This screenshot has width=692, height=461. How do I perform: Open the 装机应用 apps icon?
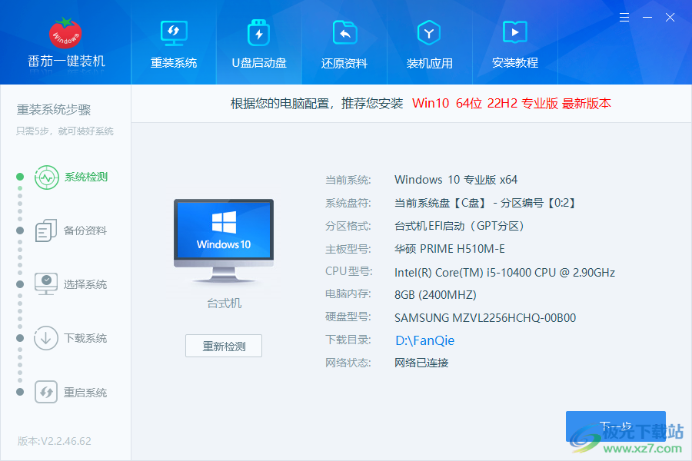coord(429,33)
